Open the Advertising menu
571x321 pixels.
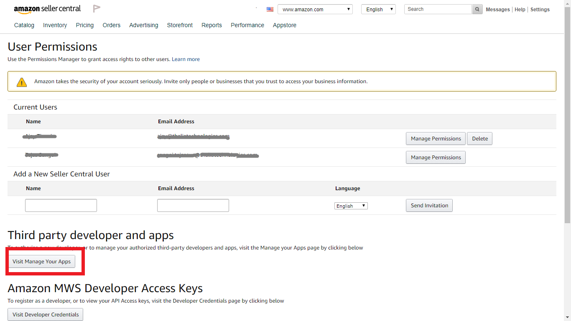point(144,25)
